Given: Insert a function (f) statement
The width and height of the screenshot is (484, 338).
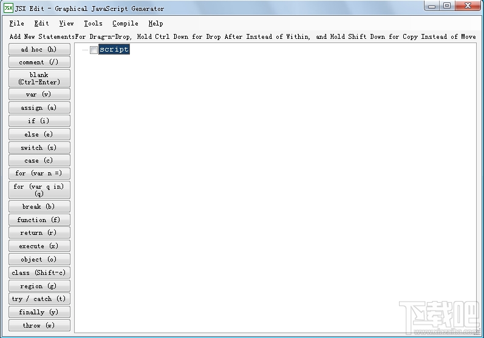Looking at the screenshot, I should click(39, 220).
